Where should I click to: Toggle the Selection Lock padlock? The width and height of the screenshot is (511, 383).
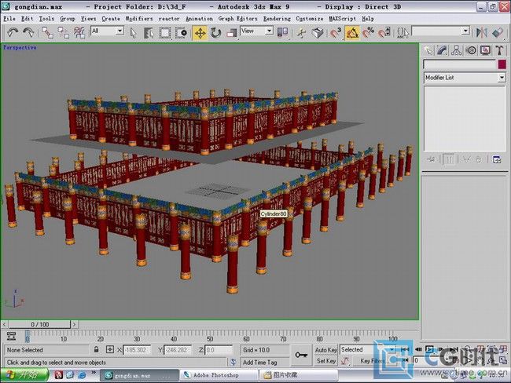(x=96, y=350)
